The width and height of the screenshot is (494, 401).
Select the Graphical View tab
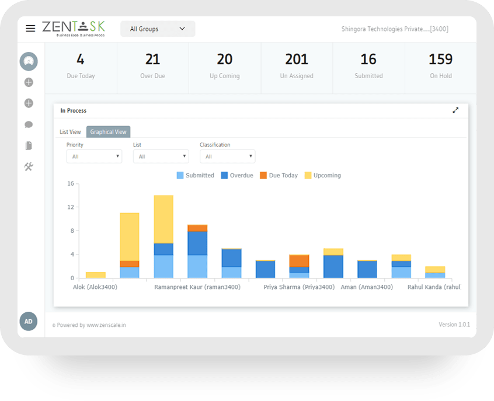pyautogui.click(x=108, y=131)
